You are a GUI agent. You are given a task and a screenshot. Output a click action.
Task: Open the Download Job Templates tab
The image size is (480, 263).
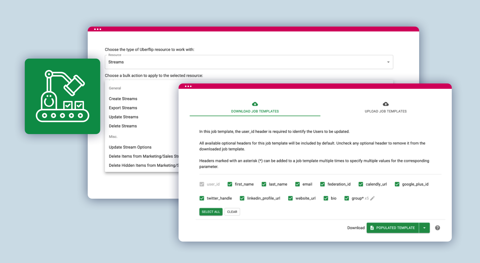(x=255, y=111)
